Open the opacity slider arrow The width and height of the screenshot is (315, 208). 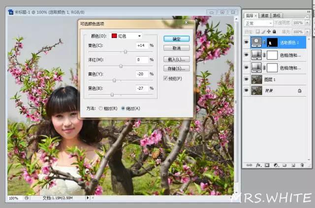(307, 23)
